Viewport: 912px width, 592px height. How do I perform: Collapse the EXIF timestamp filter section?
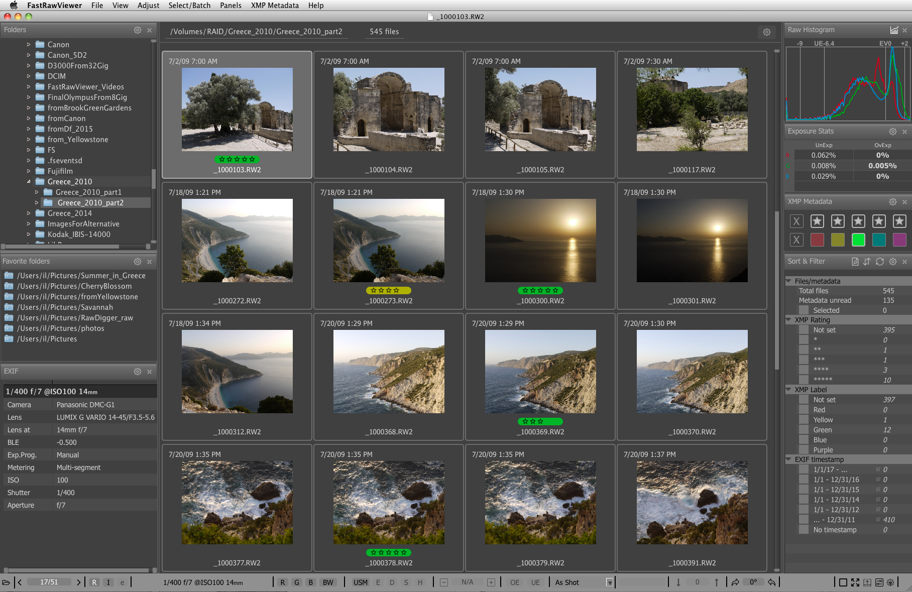(x=788, y=459)
